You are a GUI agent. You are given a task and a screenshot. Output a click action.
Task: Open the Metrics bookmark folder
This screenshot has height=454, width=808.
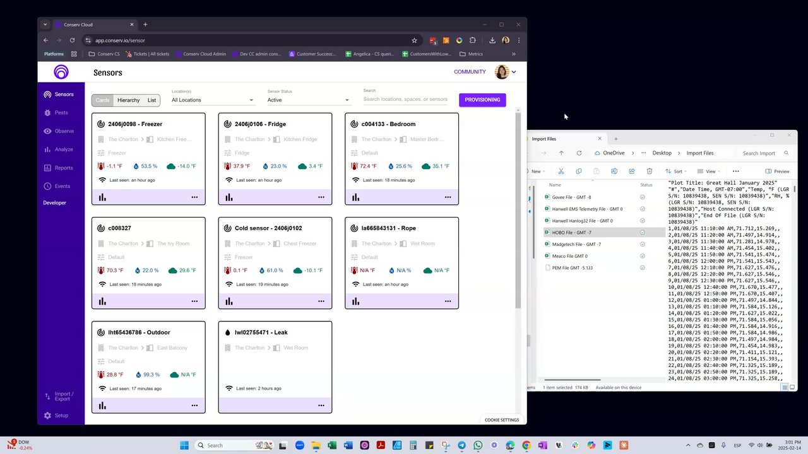pos(472,54)
